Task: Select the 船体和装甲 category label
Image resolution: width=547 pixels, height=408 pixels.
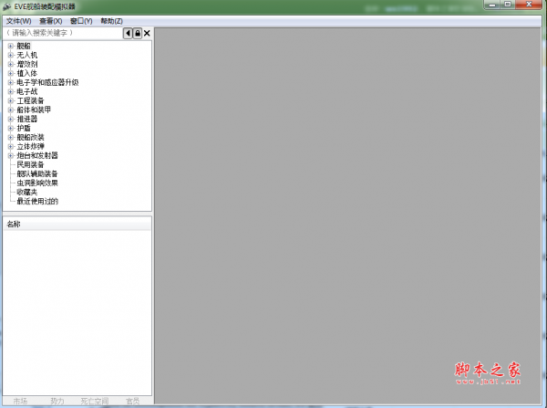Action: (34, 110)
